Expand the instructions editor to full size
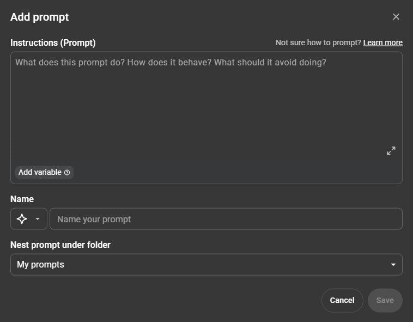This screenshot has width=413, height=322. pyautogui.click(x=391, y=151)
